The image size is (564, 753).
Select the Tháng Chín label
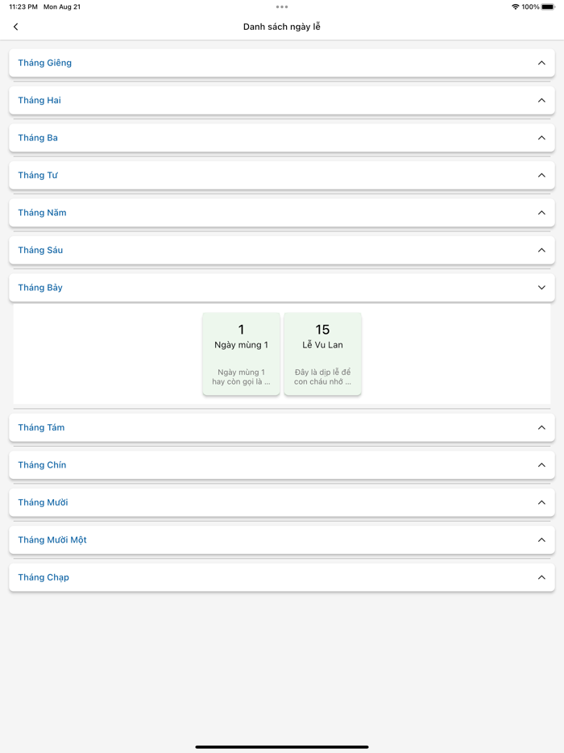[x=42, y=465]
